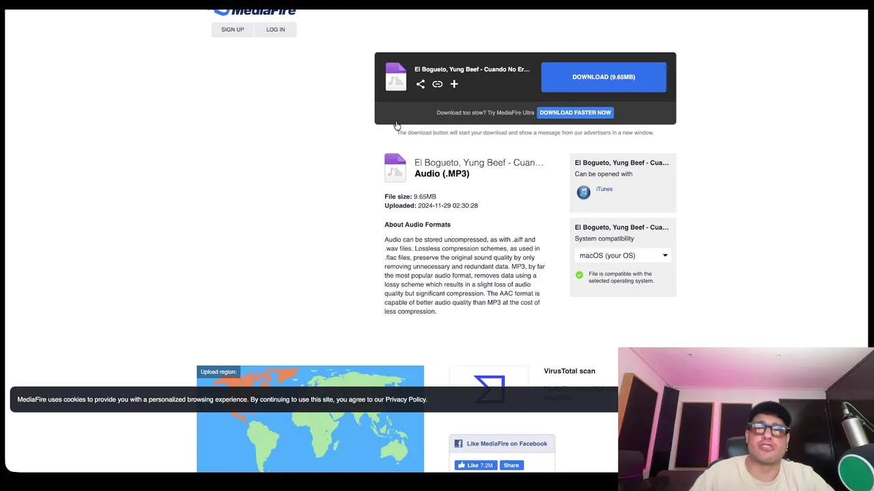The image size is (874, 491).
Task: Click the 'About Audio Formats' heading
Action: [417, 224]
